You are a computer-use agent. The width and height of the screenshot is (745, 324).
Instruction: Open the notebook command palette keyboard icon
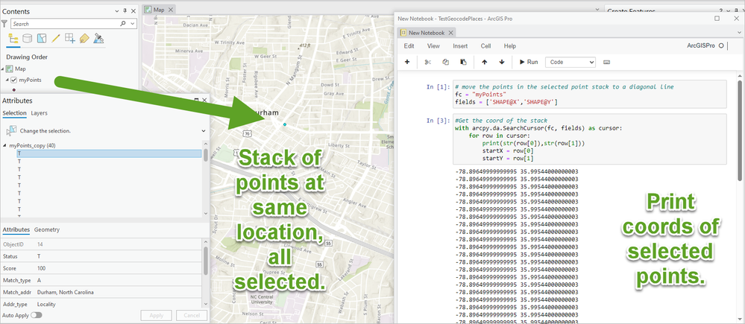[606, 63]
